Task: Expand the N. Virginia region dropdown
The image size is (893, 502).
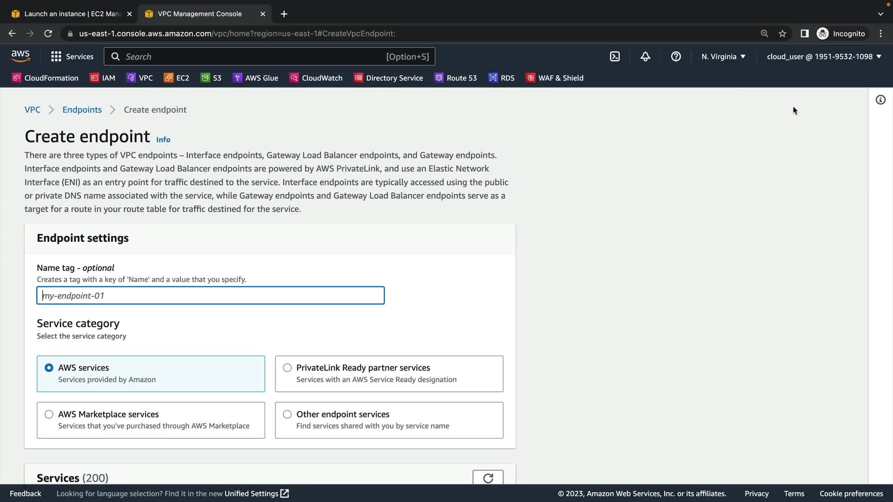Action: click(723, 57)
